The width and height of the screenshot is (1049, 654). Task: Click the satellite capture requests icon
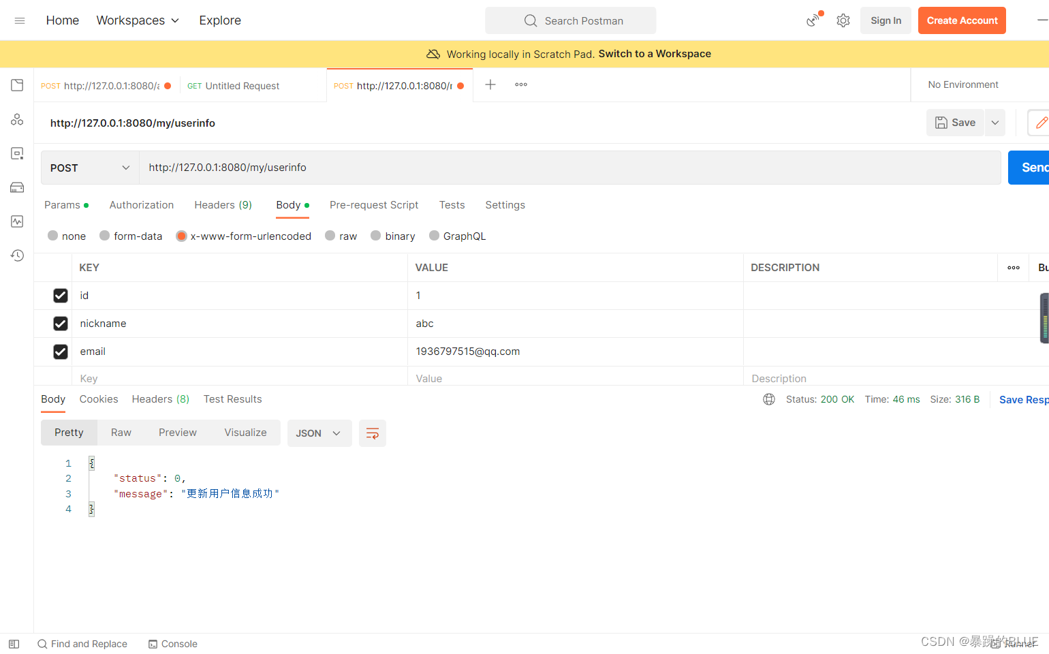coord(813,20)
